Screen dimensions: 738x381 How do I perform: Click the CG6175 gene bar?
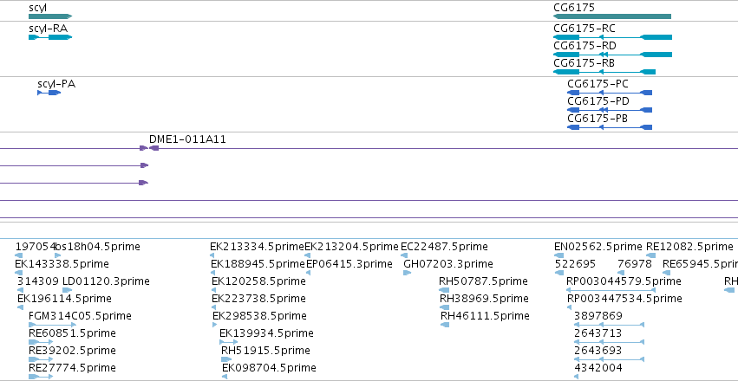point(612,16)
